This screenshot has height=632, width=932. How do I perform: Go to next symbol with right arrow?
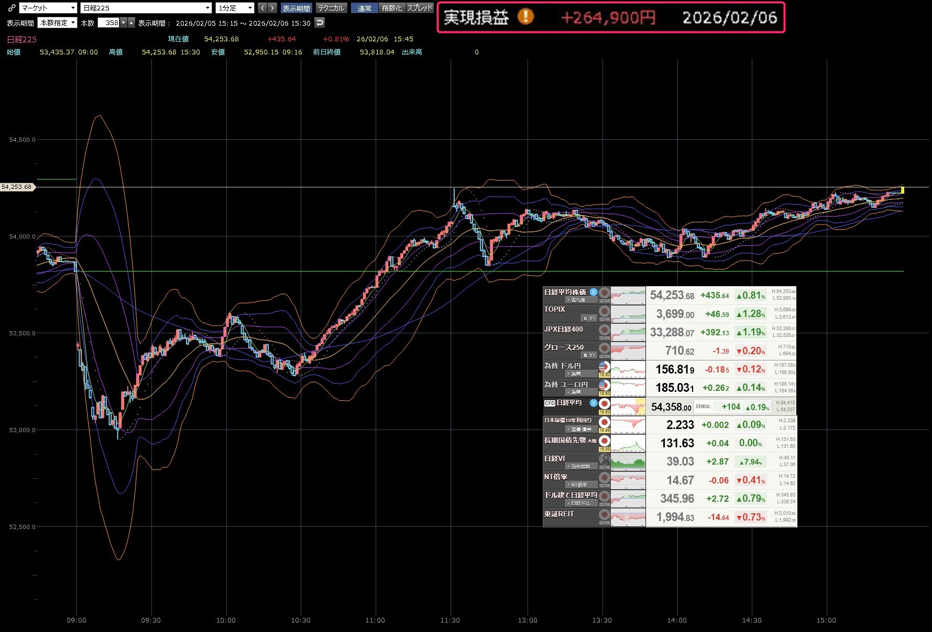[272, 8]
